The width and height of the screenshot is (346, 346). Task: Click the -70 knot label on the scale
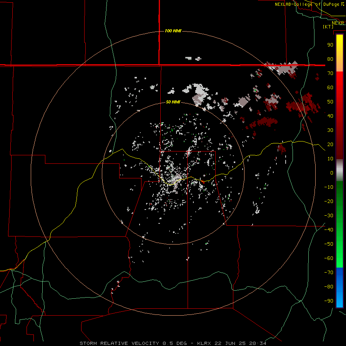[329, 273]
